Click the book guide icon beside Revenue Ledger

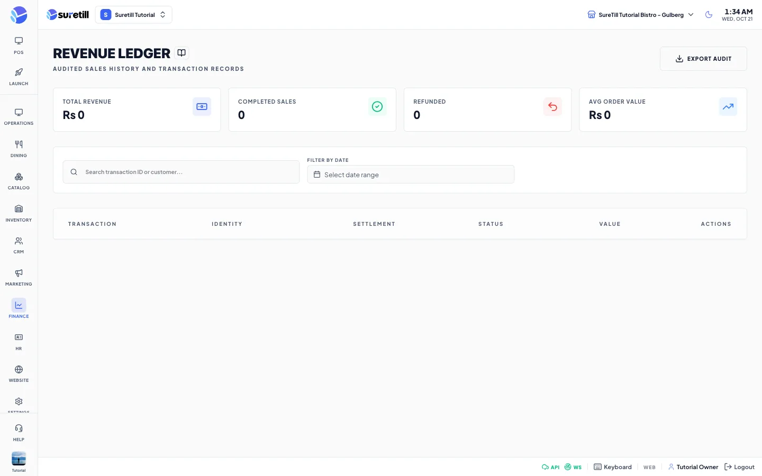(182, 53)
